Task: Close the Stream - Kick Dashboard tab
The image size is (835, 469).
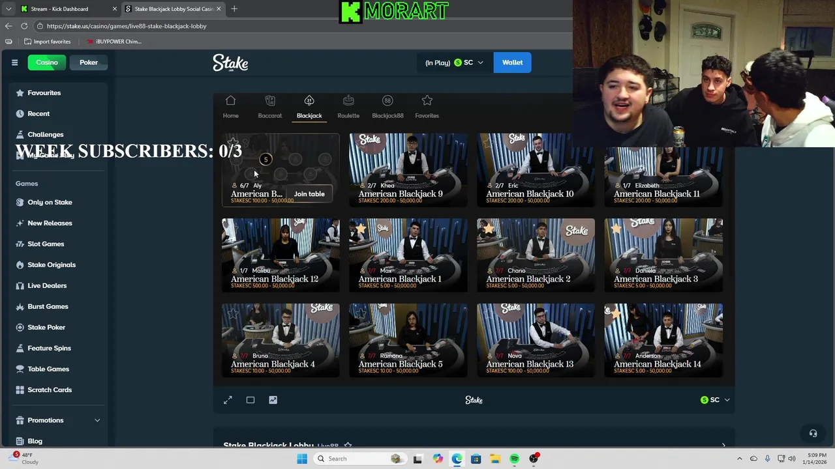Action: pyautogui.click(x=115, y=9)
